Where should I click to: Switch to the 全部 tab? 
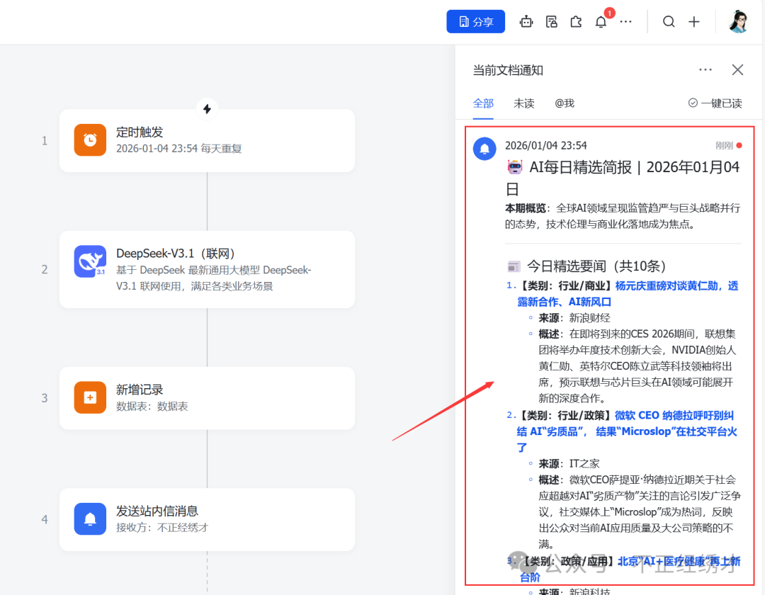tap(483, 103)
